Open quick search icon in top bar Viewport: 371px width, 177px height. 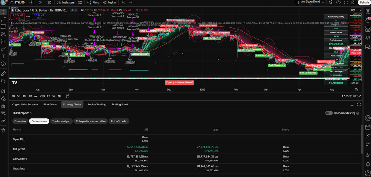click(x=331, y=3)
